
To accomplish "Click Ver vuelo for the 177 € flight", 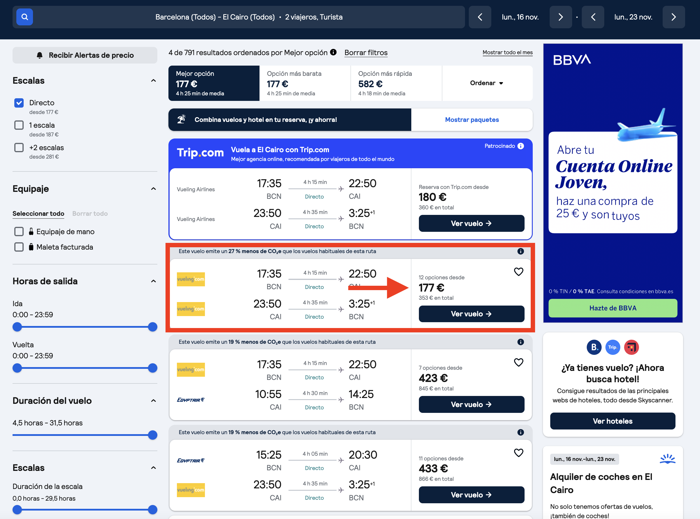I will click(x=471, y=314).
